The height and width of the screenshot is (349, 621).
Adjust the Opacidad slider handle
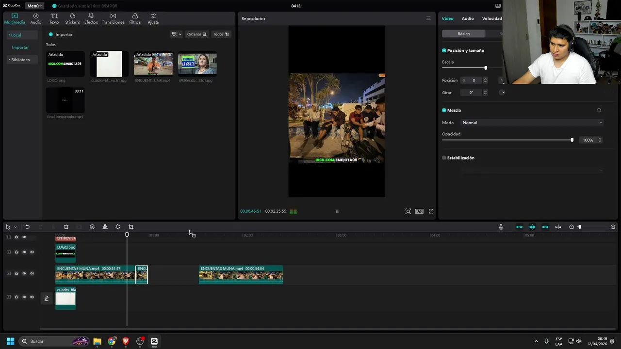(x=572, y=140)
